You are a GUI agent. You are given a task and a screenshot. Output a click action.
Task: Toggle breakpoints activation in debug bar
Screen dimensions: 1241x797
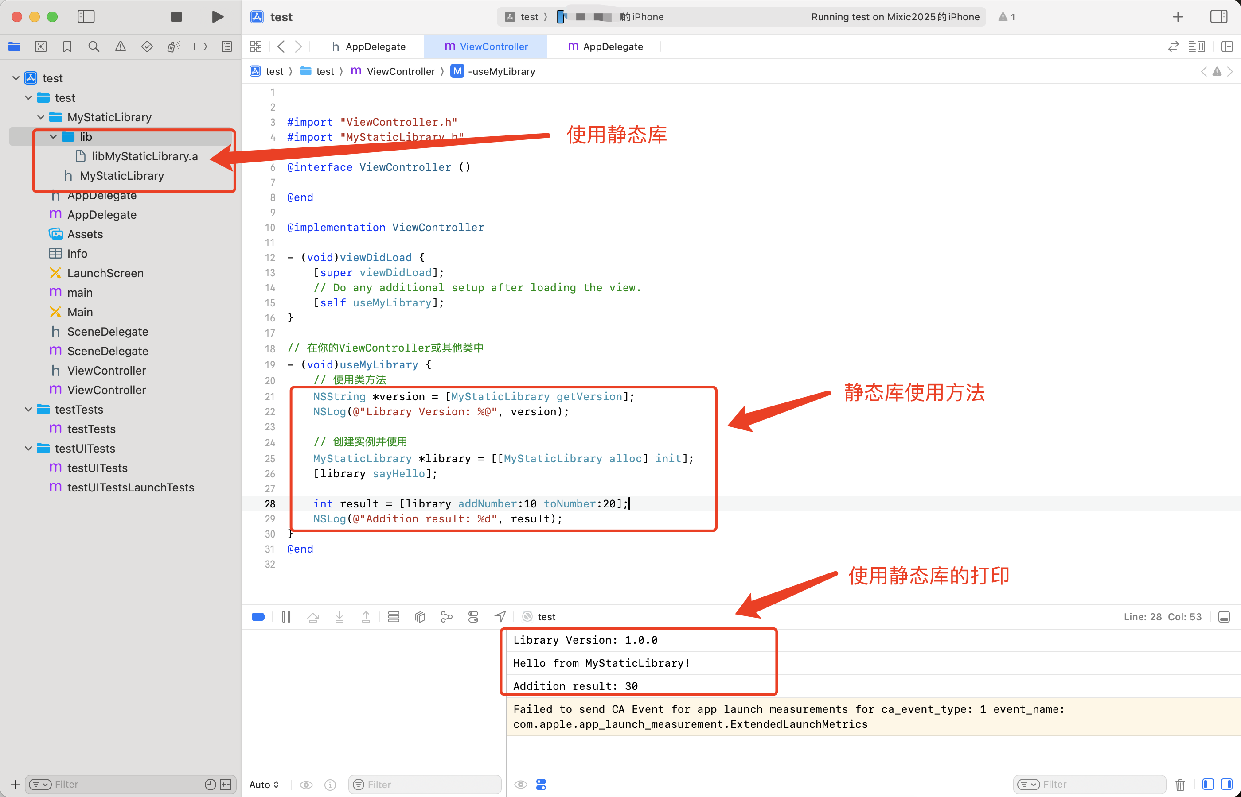[258, 616]
